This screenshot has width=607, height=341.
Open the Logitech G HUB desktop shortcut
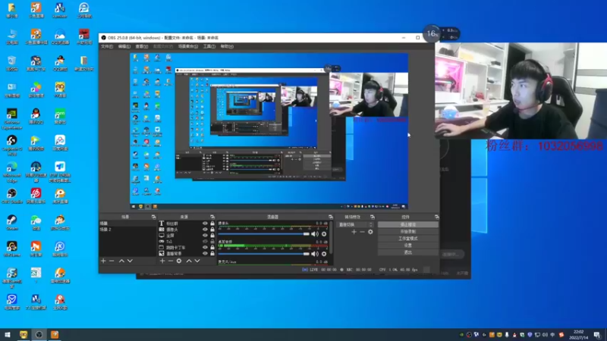[11, 145]
